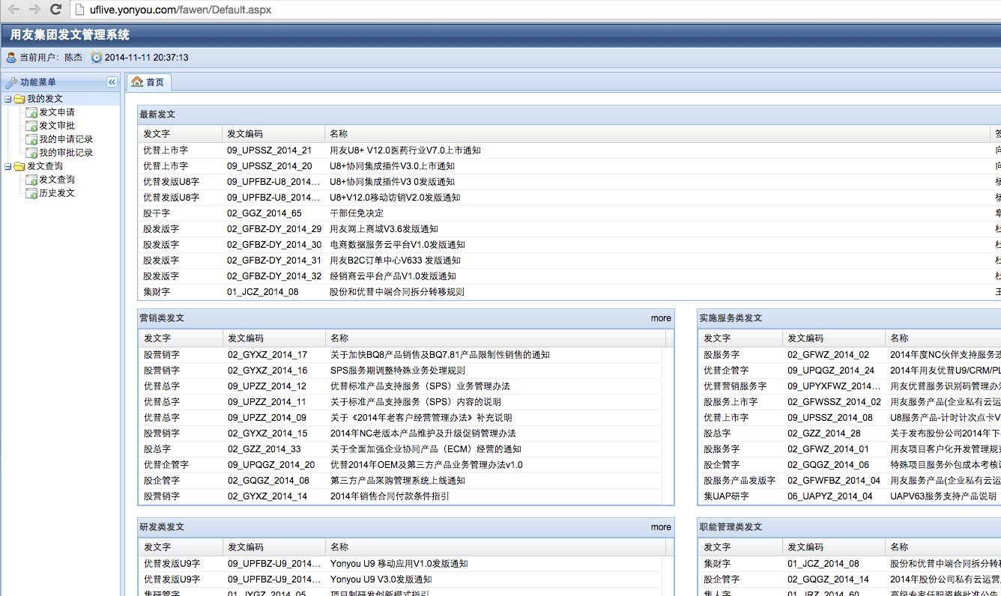The image size is (1001, 596).
Task: Click the browser forward arrow
Action: coord(34,10)
